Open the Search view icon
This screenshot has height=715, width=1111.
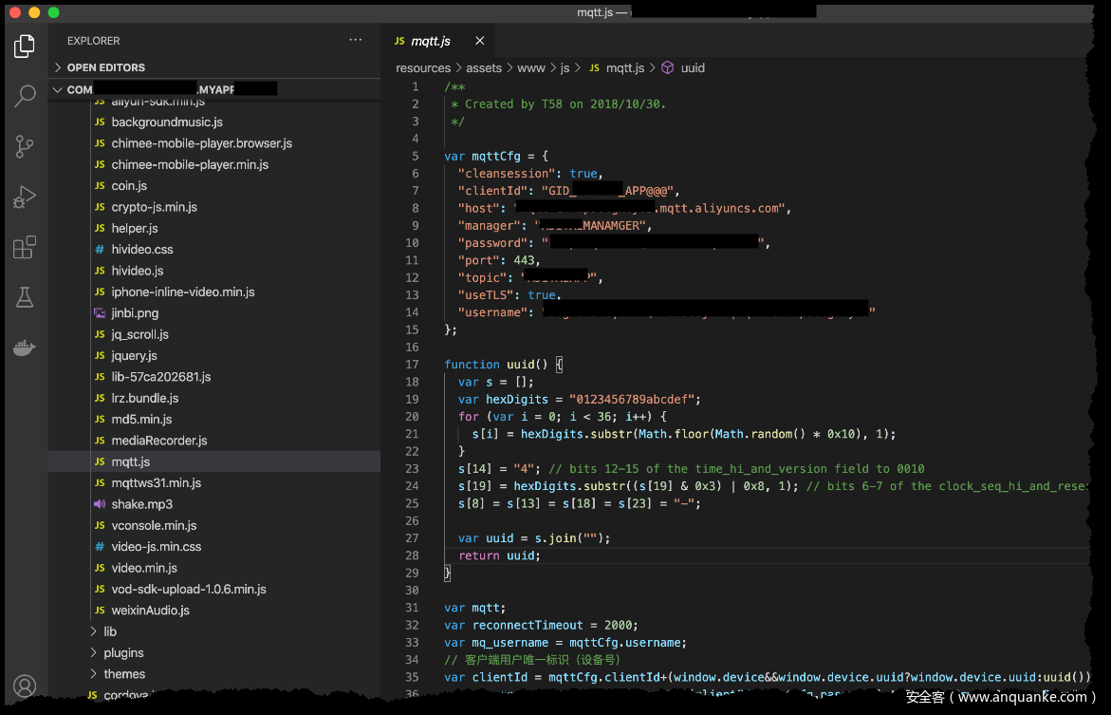pos(25,96)
